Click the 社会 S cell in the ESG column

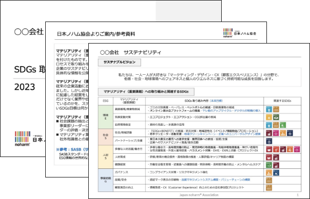(105, 137)
